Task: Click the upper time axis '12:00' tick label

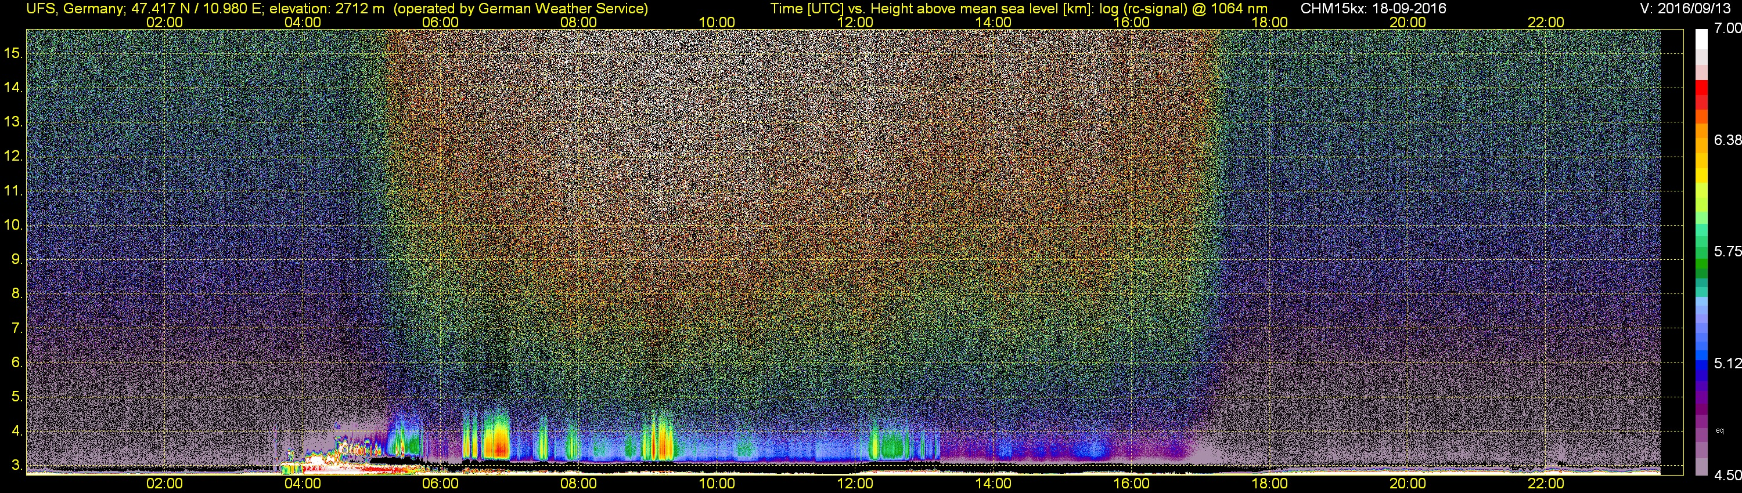Action: pos(855,22)
